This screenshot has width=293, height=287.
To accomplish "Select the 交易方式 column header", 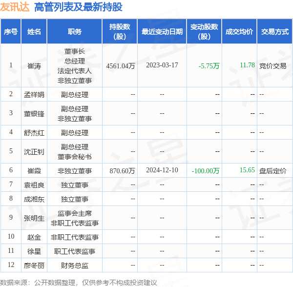I will (x=274, y=32).
